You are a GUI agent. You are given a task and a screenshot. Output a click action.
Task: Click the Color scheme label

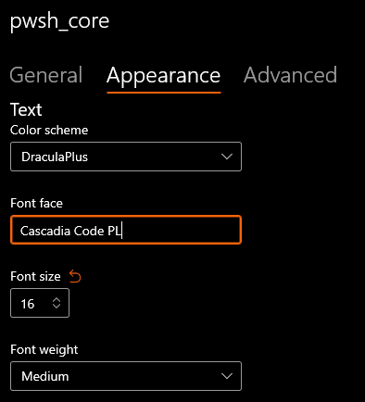(49, 130)
